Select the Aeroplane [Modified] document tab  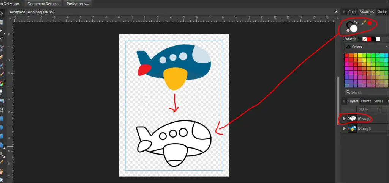pyautogui.click(x=32, y=12)
